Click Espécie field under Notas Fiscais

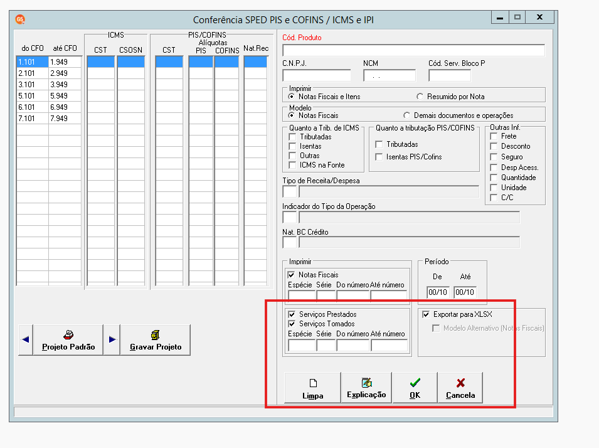pos(302,296)
